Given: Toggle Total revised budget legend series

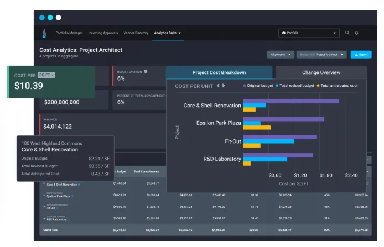Looking at the screenshot, I should 294,86.
